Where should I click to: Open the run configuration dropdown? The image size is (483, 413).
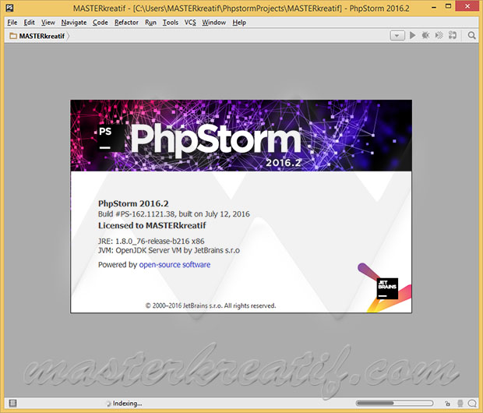(x=397, y=36)
